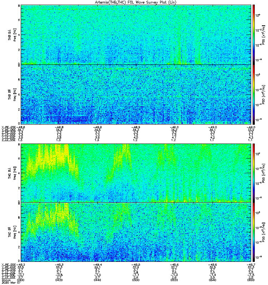Image resolution: width=268 pixels, height=285 pixels.
Task: Click the 'hhmm' time axis label
Action: click(x=6, y=280)
